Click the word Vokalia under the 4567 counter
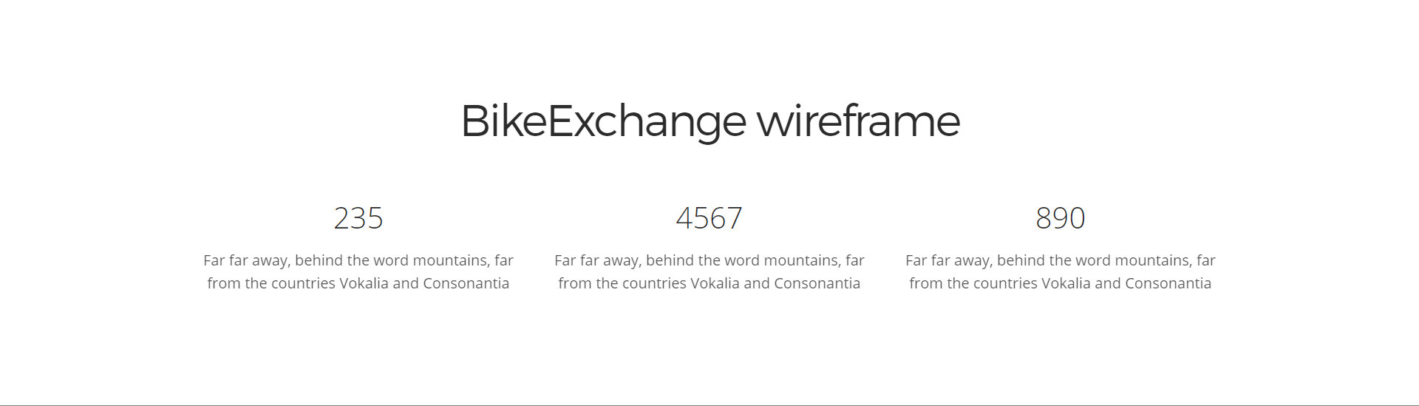The height and width of the screenshot is (406, 1419). tap(715, 283)
